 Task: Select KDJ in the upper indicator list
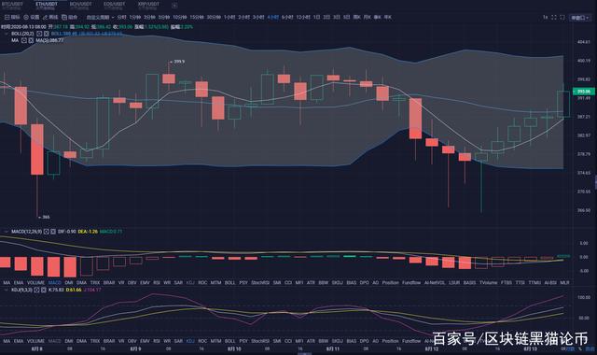tap(190, 282)
